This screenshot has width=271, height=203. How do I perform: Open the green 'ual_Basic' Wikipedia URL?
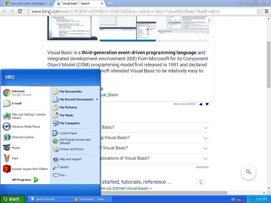point(110,95)
